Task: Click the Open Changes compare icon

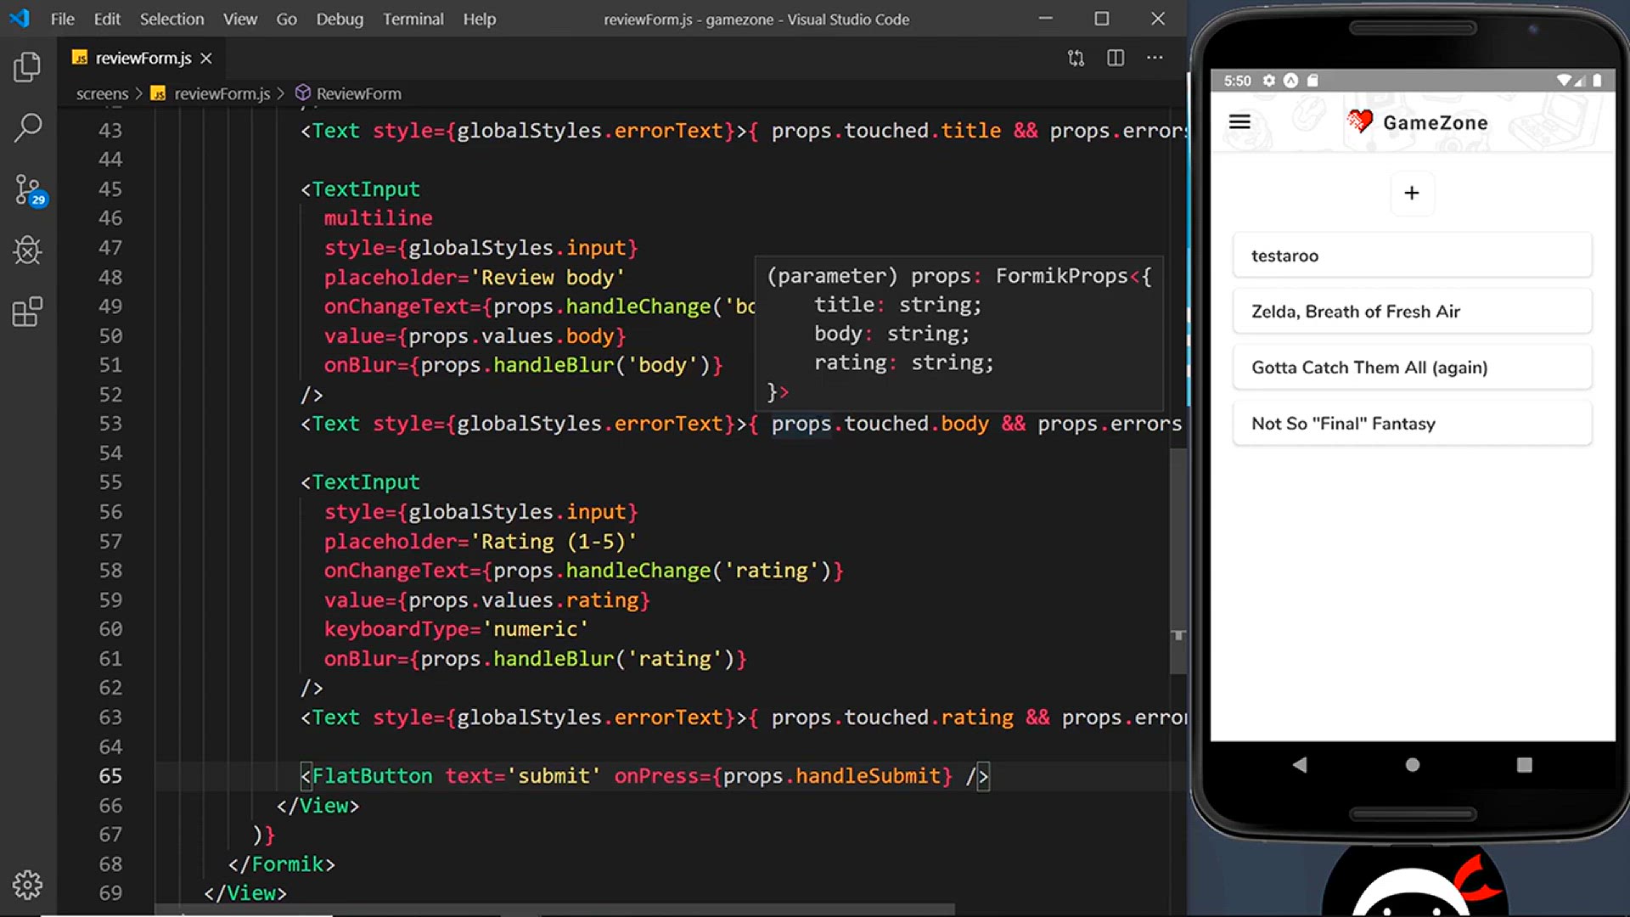Action: click(x=1076, y=58)
